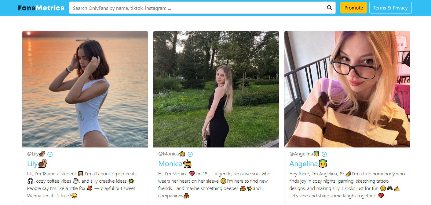
Task: Click the snail emoji beside Lily's name
Action: coord(42,164)
